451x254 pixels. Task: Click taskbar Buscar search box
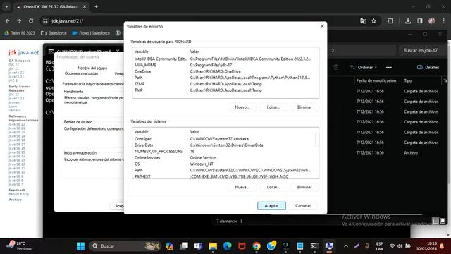(125, 246)
